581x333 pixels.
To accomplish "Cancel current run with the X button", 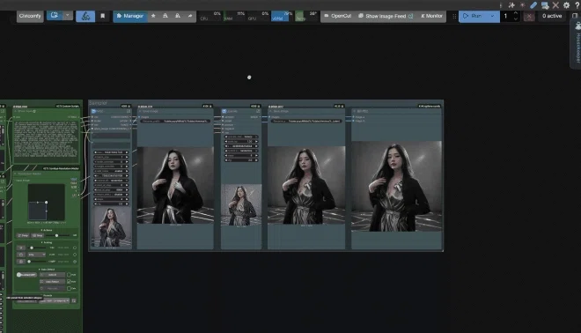I will pos(529,16).
